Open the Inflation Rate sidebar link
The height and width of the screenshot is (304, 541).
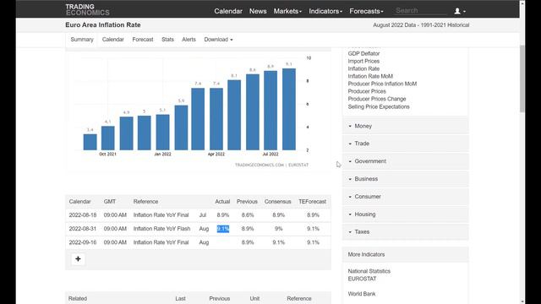pos(363,68)
